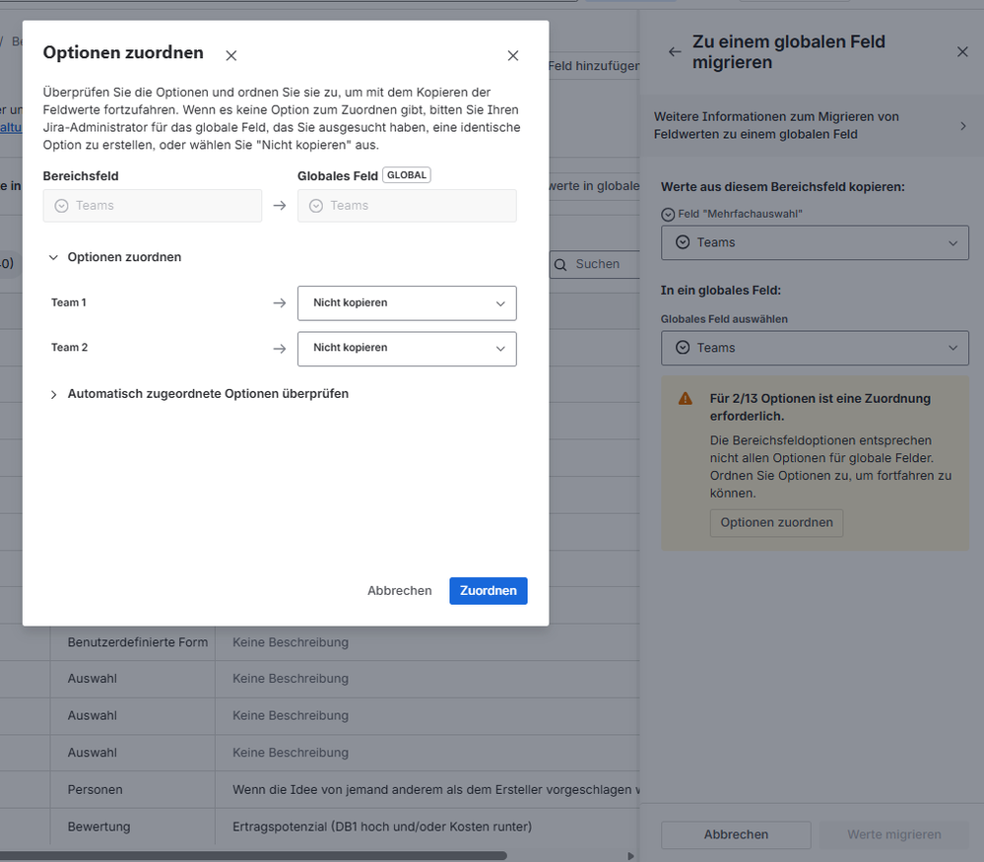Click Abbrechen at the panel bottom
The height and width of the screenshot is (862, 984).
point(736,834)
